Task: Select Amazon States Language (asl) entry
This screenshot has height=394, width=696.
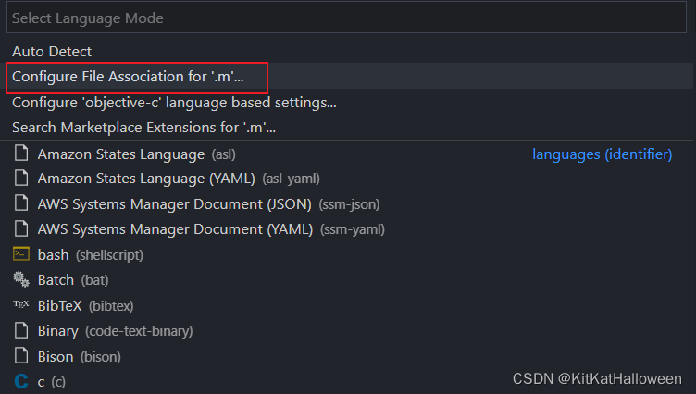Action: point(137,154)
